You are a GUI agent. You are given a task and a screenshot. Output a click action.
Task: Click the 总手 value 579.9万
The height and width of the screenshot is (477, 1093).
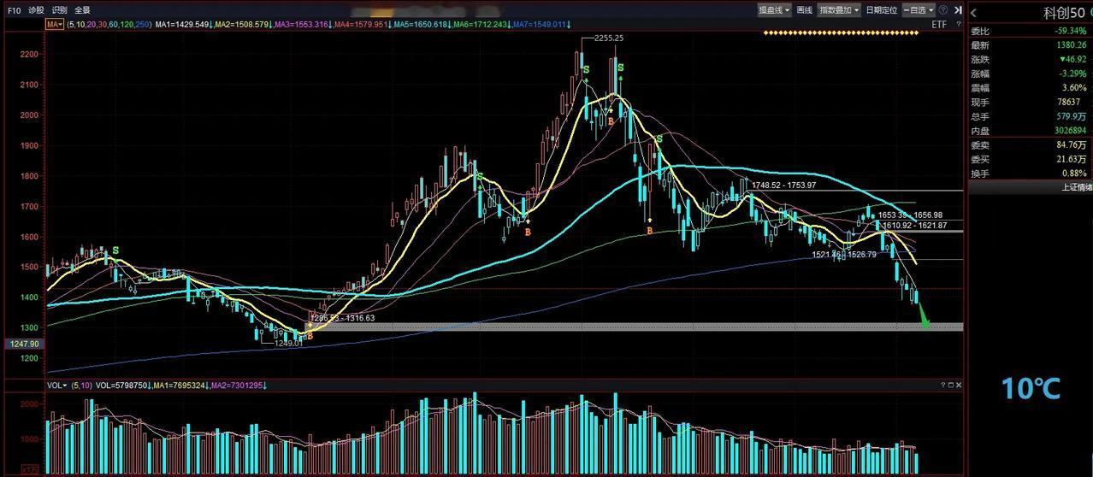point(1072,116)
